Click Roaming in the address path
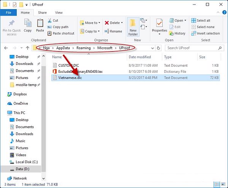 (84, 48)
